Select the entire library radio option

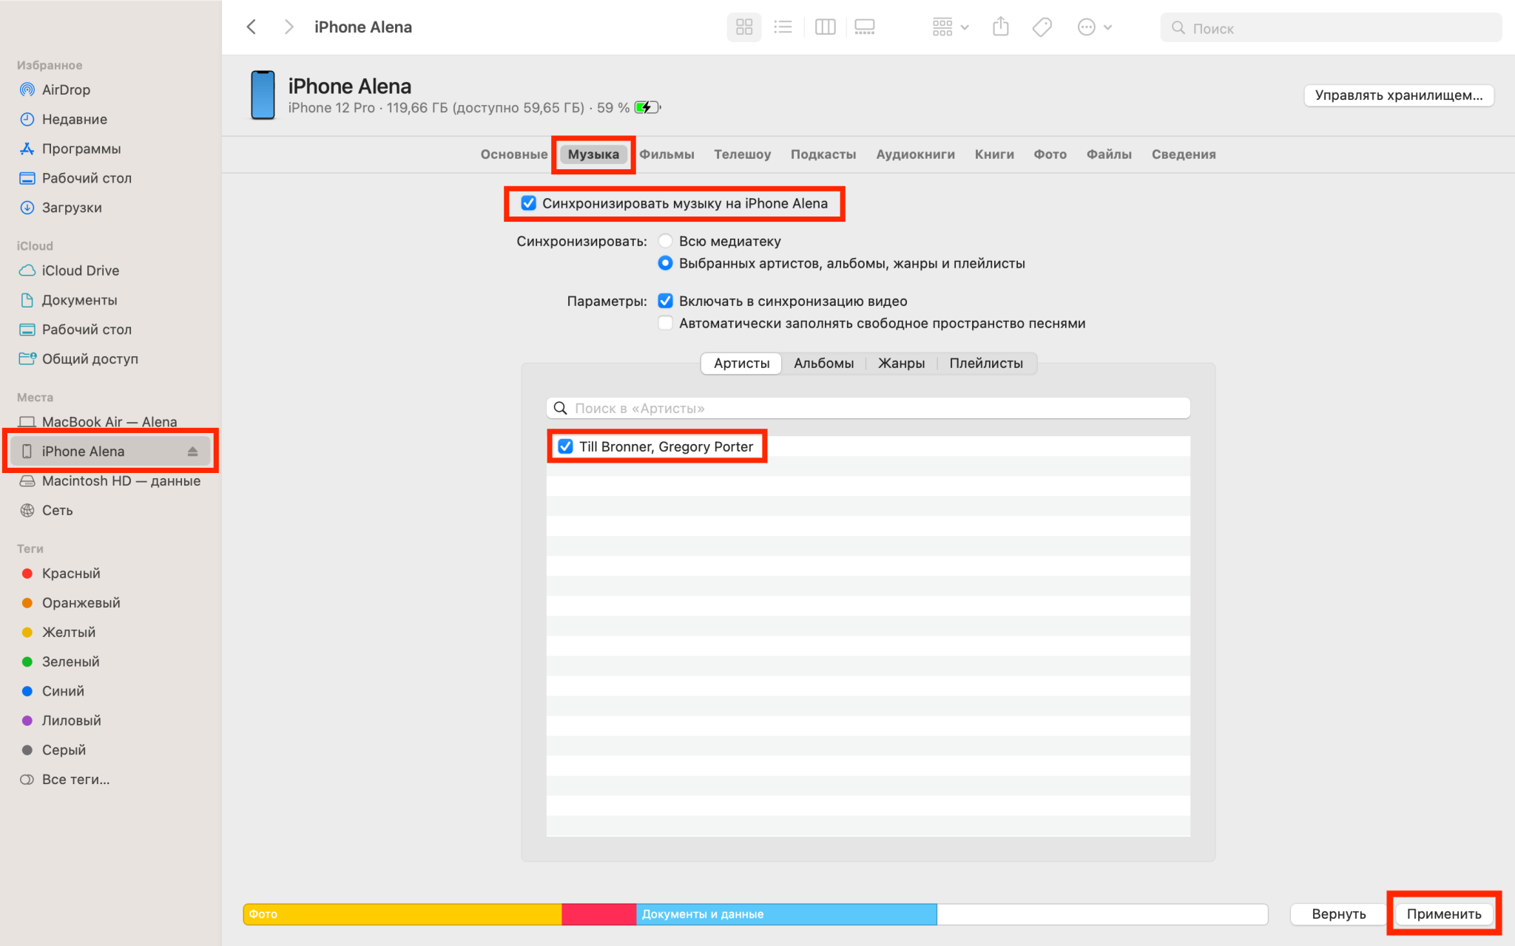pyautogui.click(x=665, y=241)
